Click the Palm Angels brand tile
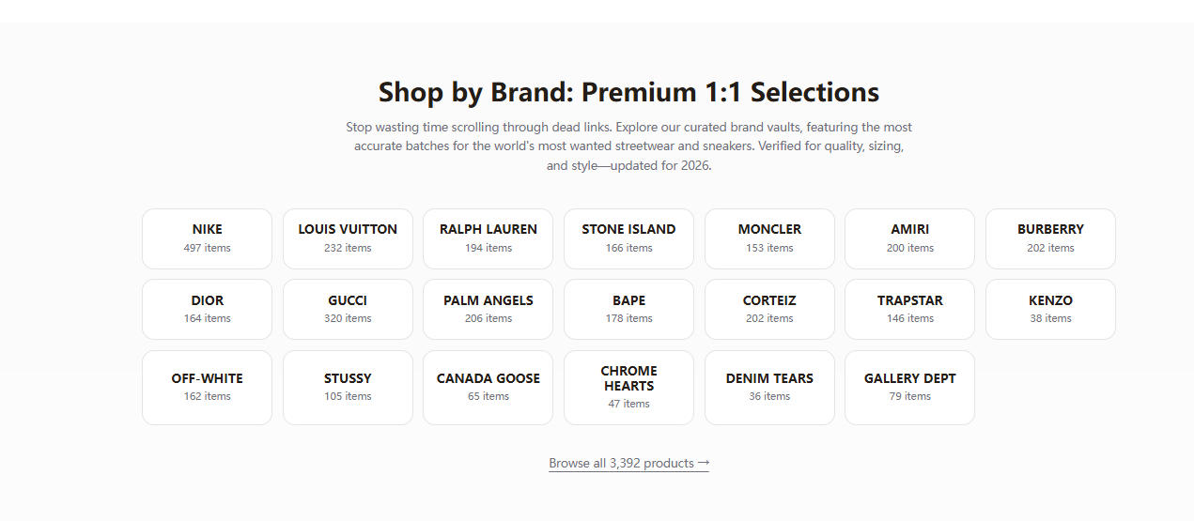This screenshot has width=1194, height=521. coord(488,309)
